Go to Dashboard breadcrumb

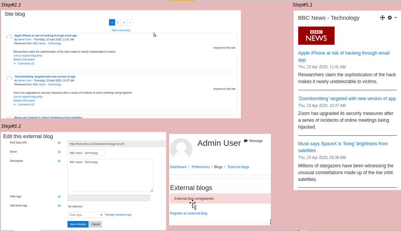tap(178, 167)
